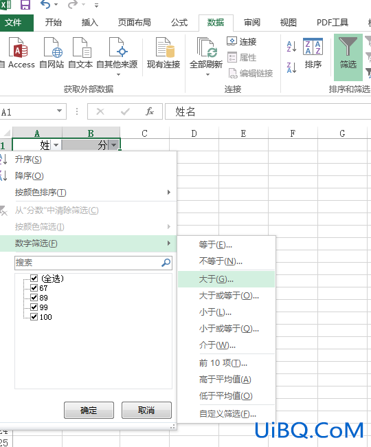Click 编辑链接 edit links button
Screen dimensions: 371x447
point(251,74)
